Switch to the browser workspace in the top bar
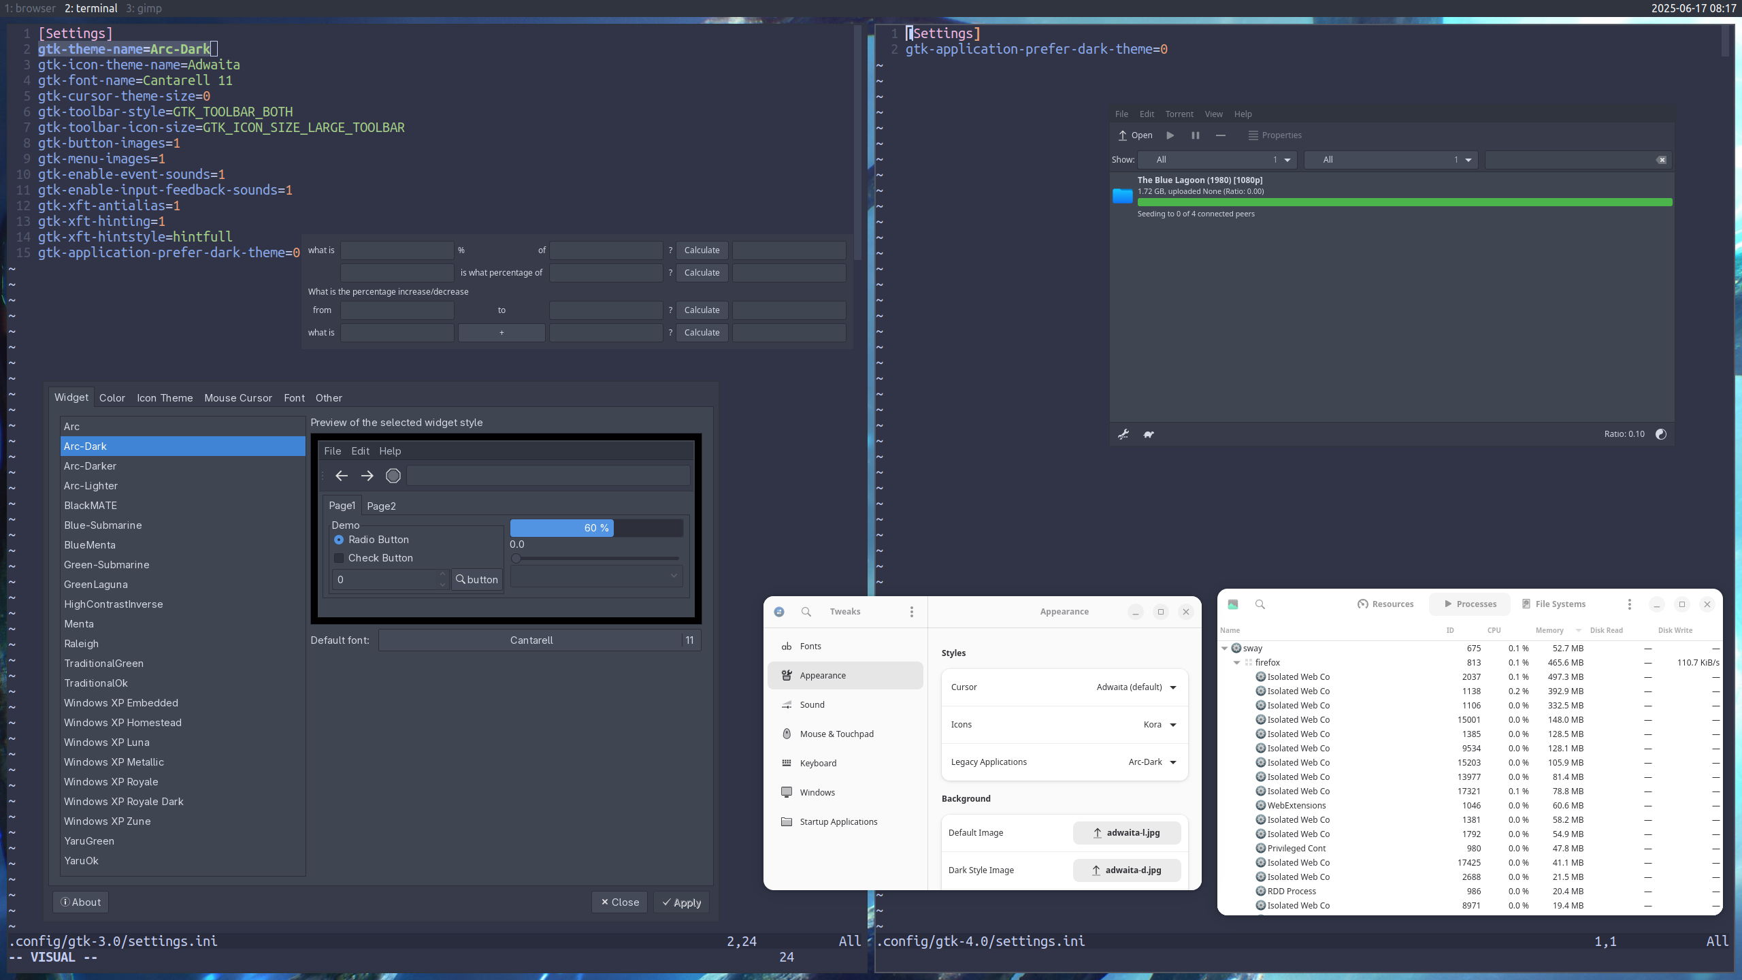This screenshot has width=1742, height=980. coord(29,8)
